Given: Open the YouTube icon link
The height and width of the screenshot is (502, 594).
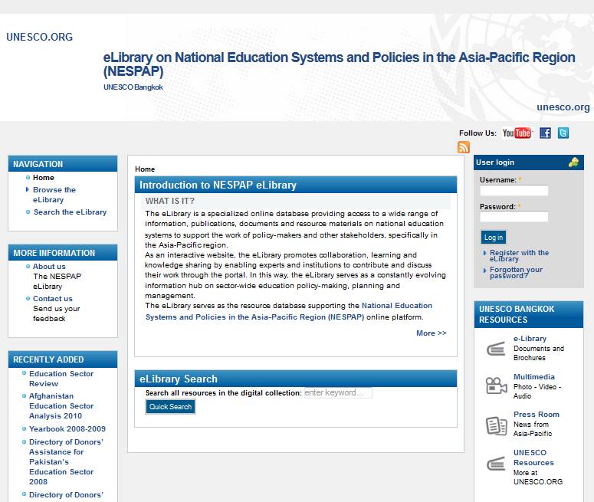Looking at the screenshot, I should (x=517, y=133).
